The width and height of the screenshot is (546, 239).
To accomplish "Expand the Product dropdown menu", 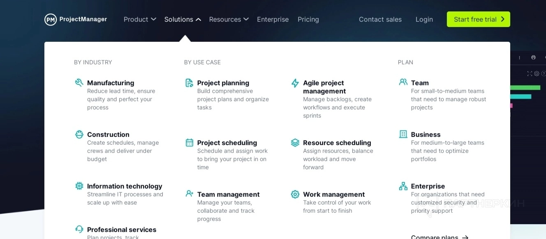I will tap(140, 19).
